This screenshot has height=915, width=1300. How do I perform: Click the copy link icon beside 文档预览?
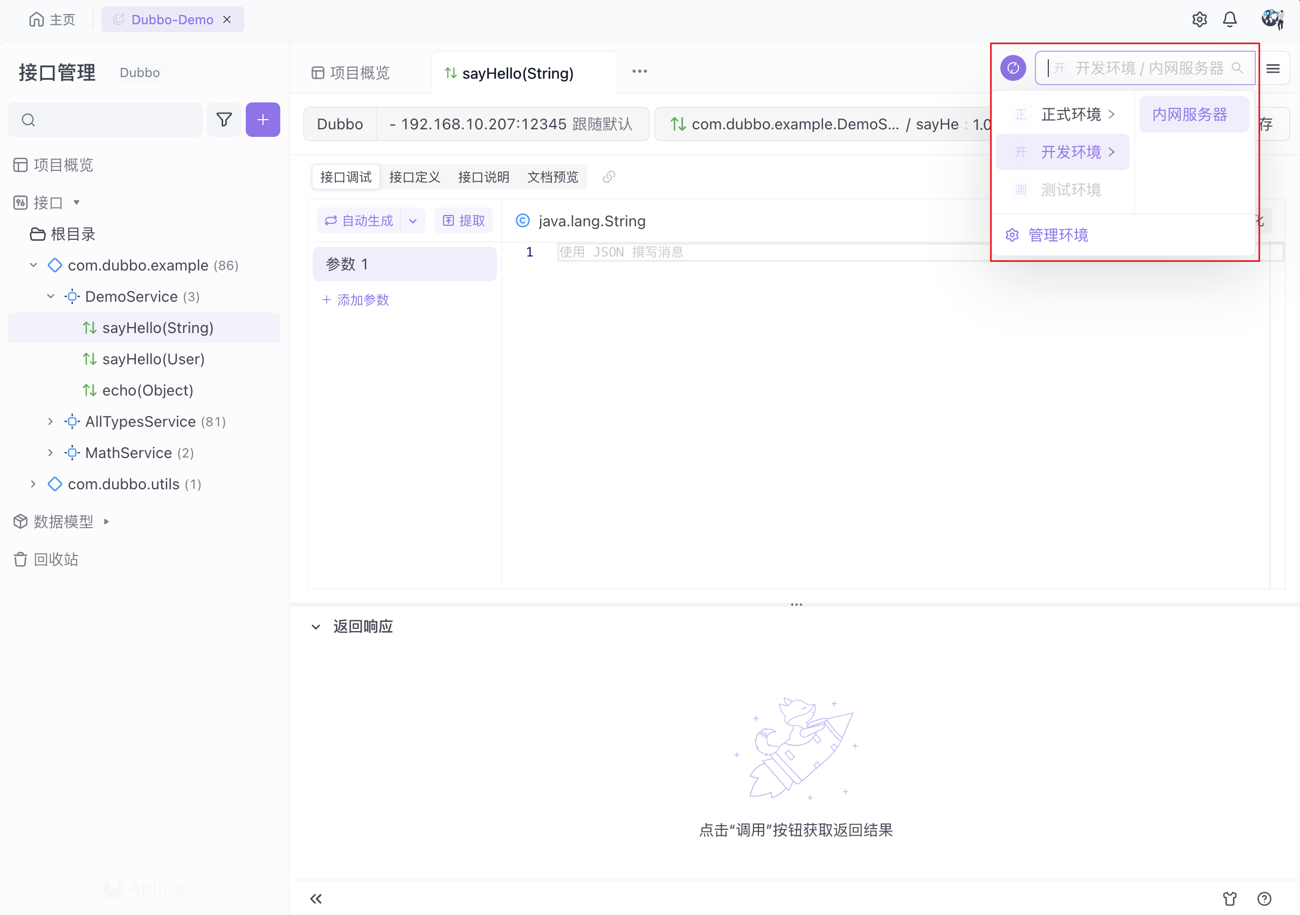click(x=608, y=177)
